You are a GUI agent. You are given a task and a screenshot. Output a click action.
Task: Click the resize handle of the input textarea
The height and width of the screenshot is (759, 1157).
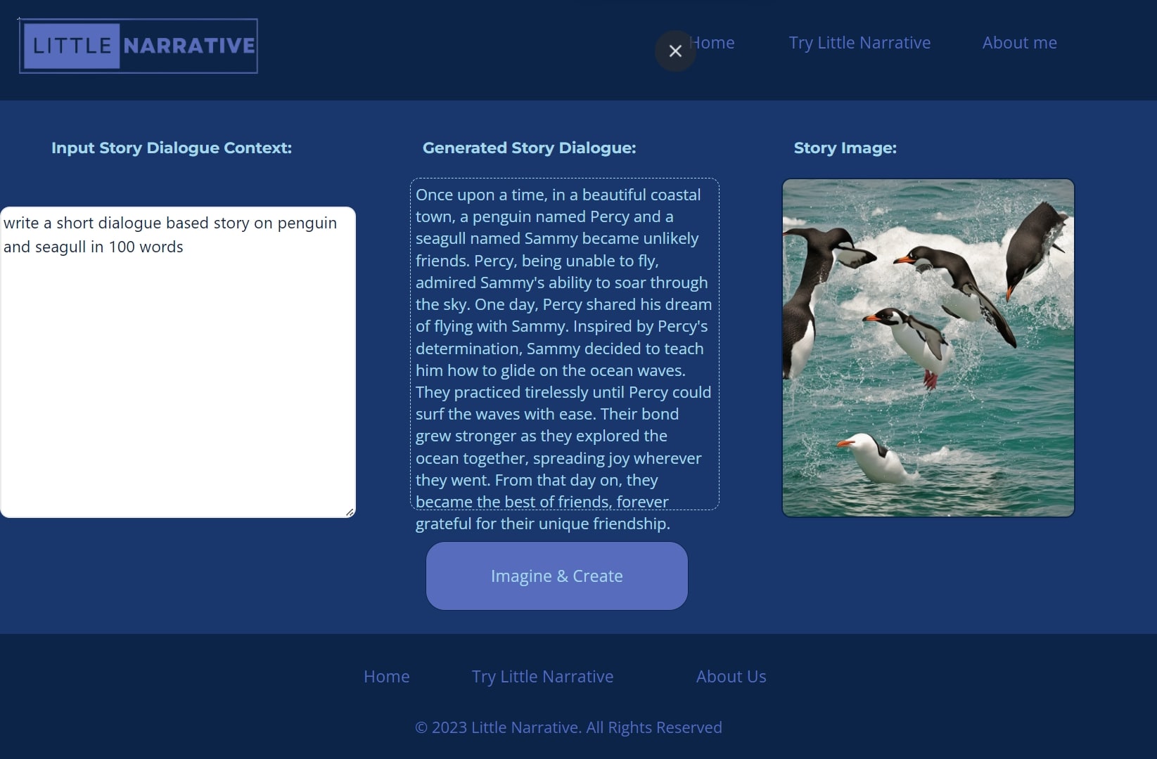(x=350, y=512)
